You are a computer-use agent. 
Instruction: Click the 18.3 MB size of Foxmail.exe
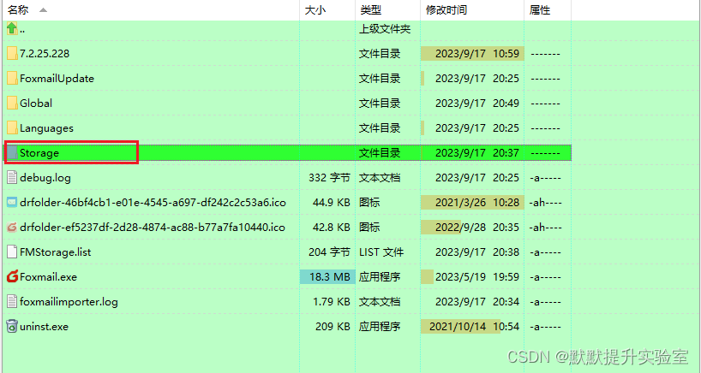point(329,276)
